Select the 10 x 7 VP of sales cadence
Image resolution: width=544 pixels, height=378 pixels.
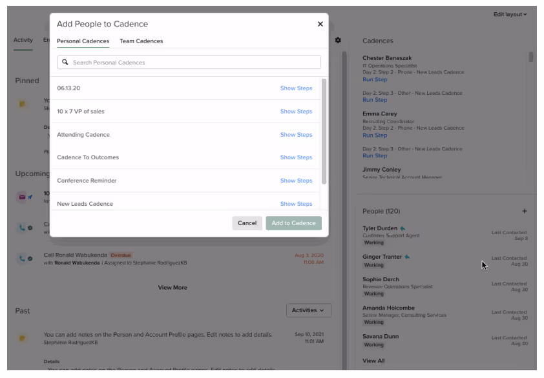pyautogui.click(x=185, y=111)
